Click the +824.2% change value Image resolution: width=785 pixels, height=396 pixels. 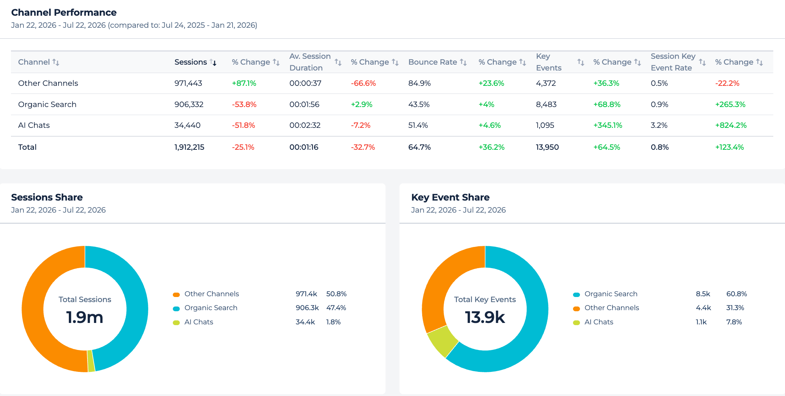point(731,125)
